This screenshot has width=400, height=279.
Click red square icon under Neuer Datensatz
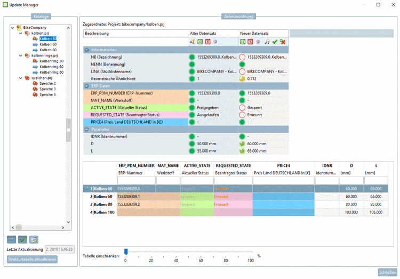250,42
